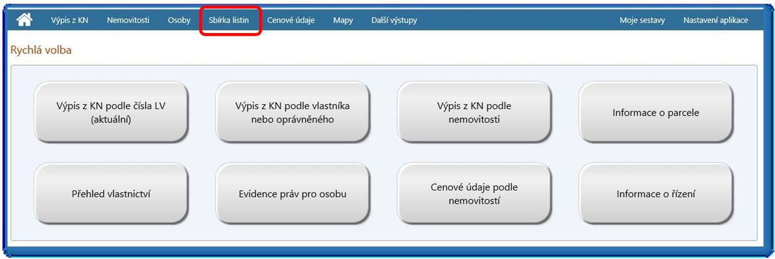Click the Mapy menu item
Screen dimensions: 775x259
342,21
